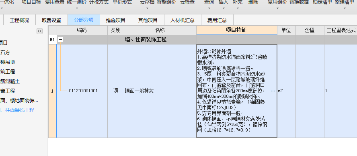The image size is (357, 156).
Task: Open 棚吊顶 item in left tree
Action: tap(8, 62)
